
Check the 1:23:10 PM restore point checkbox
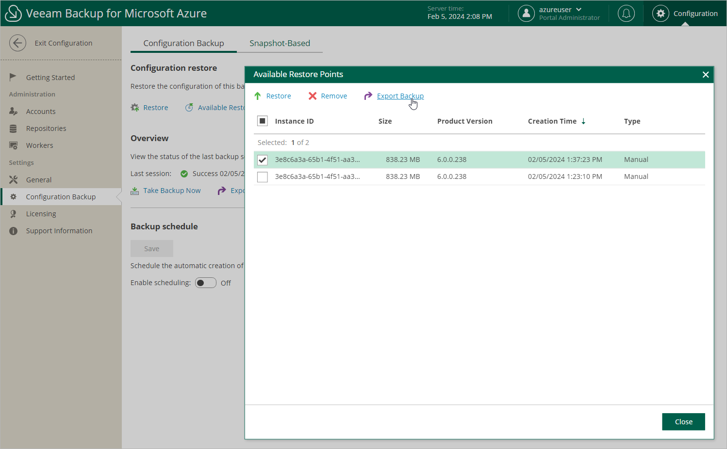coord(263,177)
